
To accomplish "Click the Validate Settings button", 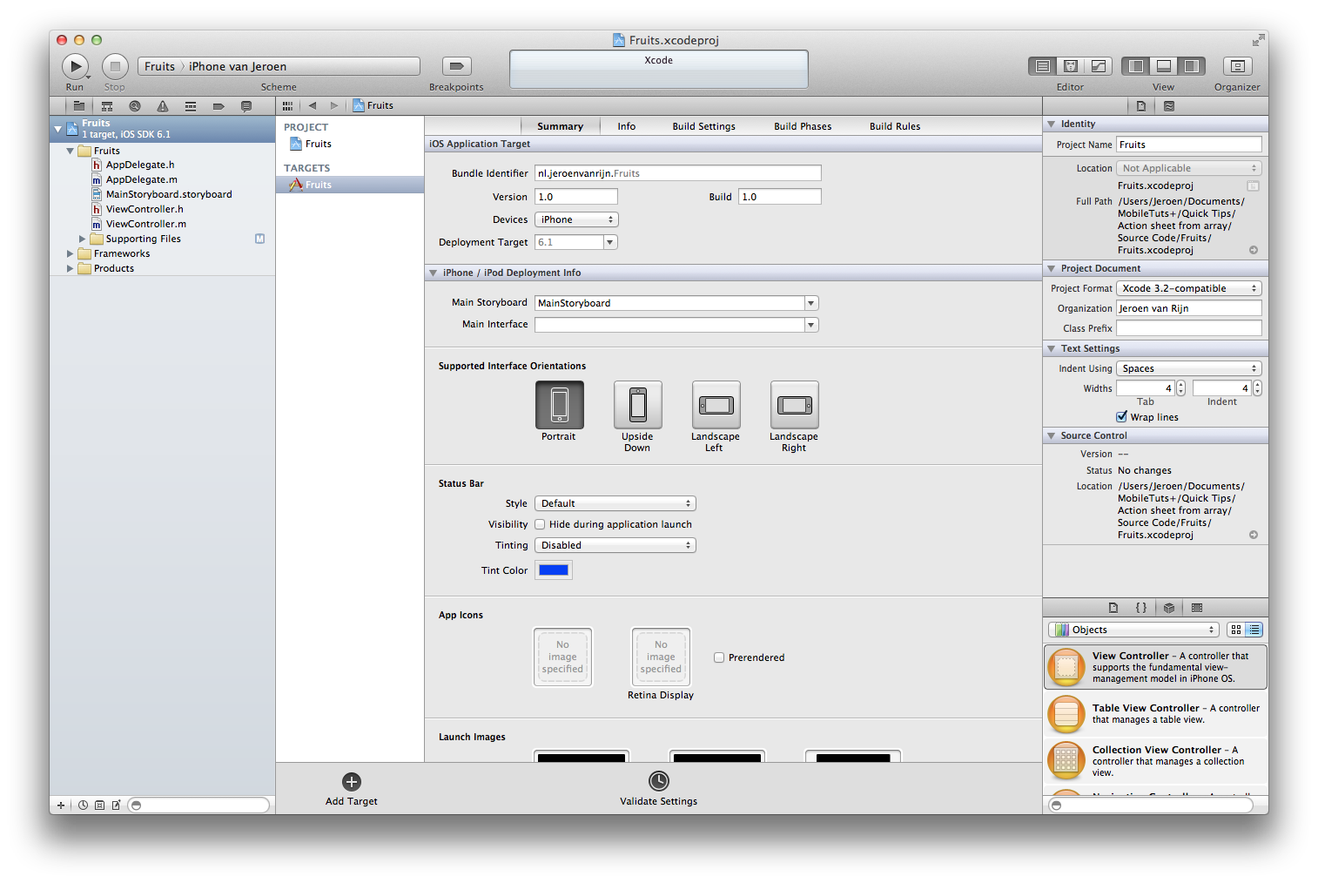I will coord(659,789).
